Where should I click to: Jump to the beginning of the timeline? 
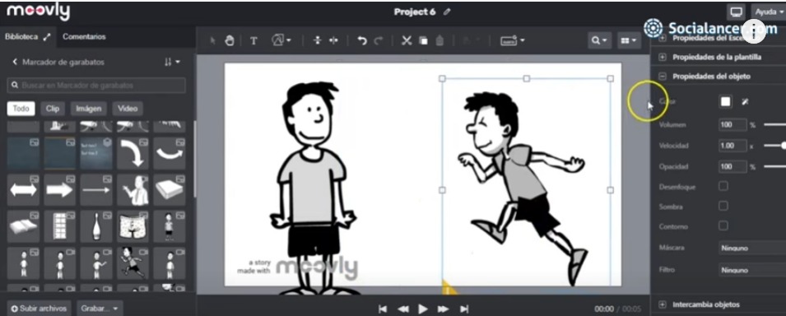383,309
